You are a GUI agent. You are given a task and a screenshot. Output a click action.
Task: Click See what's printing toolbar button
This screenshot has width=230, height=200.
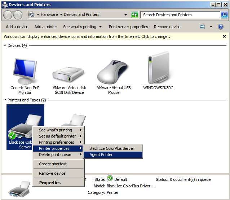click(80, 27)
